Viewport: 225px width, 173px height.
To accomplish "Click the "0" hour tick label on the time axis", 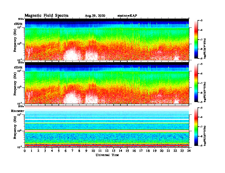I will 25,151.
